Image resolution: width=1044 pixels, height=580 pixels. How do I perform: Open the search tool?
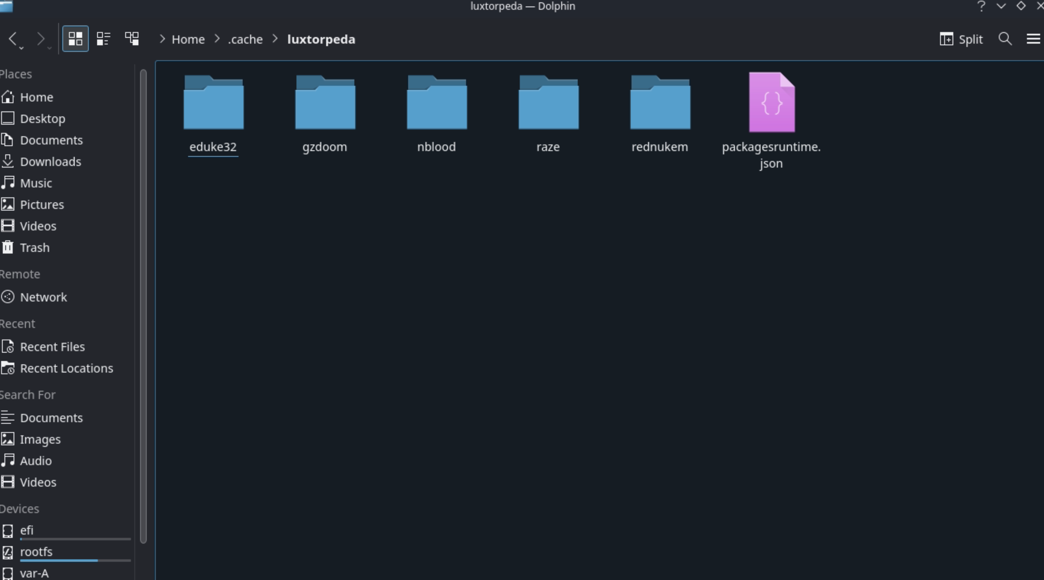[1005, 39]
